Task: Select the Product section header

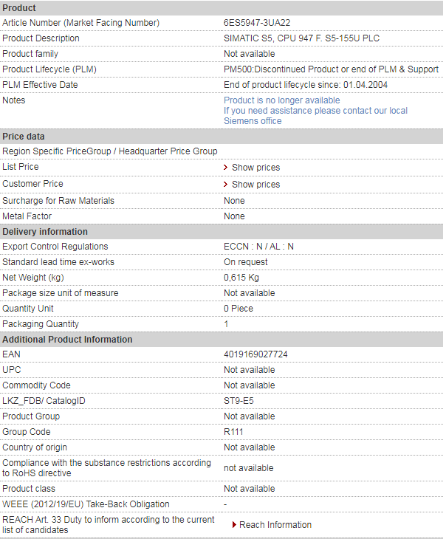Action: pos(19,7)
